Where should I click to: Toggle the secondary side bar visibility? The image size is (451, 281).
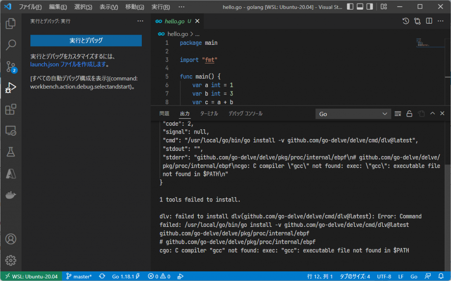[x=370, y=7]
